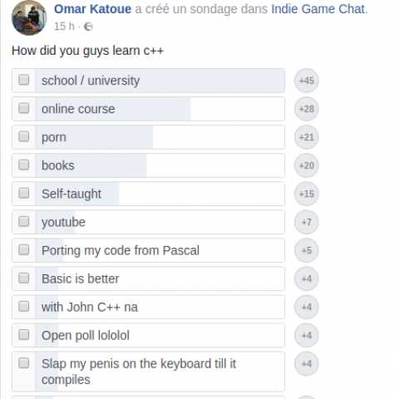Open the +7 voters bubble for youtube
Viewport: 394px width, 399px height.
tap(307, 222)
